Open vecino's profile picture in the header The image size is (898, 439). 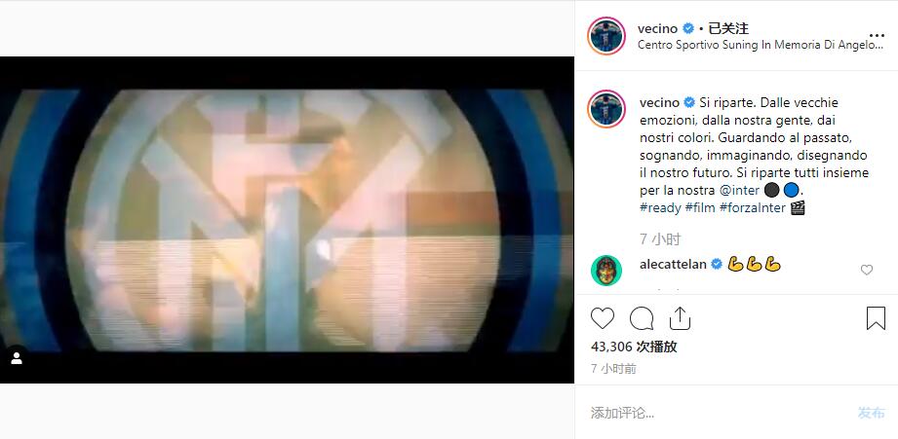coord(606,36)
